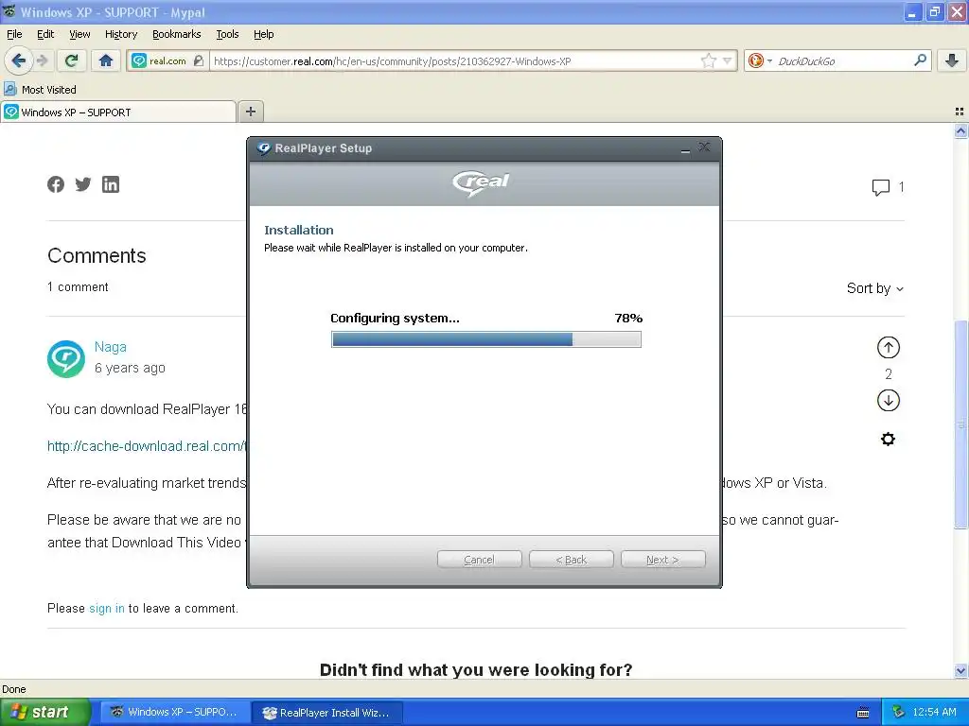Click the keyboard tray icon
This screenshot has width=969, height=726.
863,713
